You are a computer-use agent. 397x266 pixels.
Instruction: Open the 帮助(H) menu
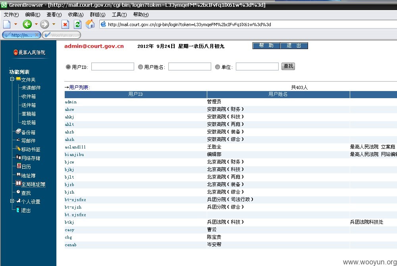click(x=141, y=15)
